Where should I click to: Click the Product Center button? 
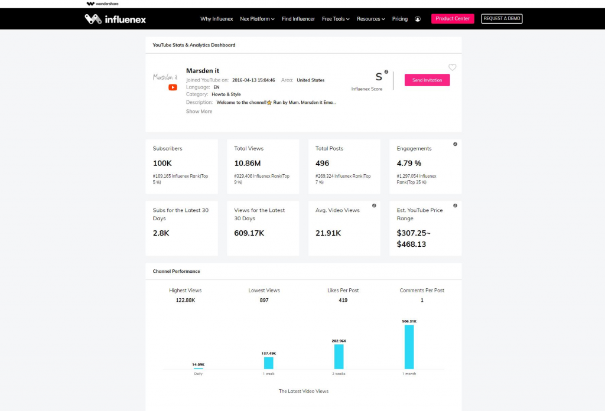coord(453,19)
